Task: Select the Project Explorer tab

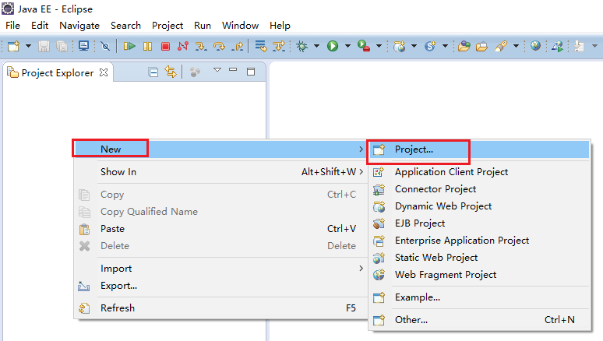Action: coord(58,72)
